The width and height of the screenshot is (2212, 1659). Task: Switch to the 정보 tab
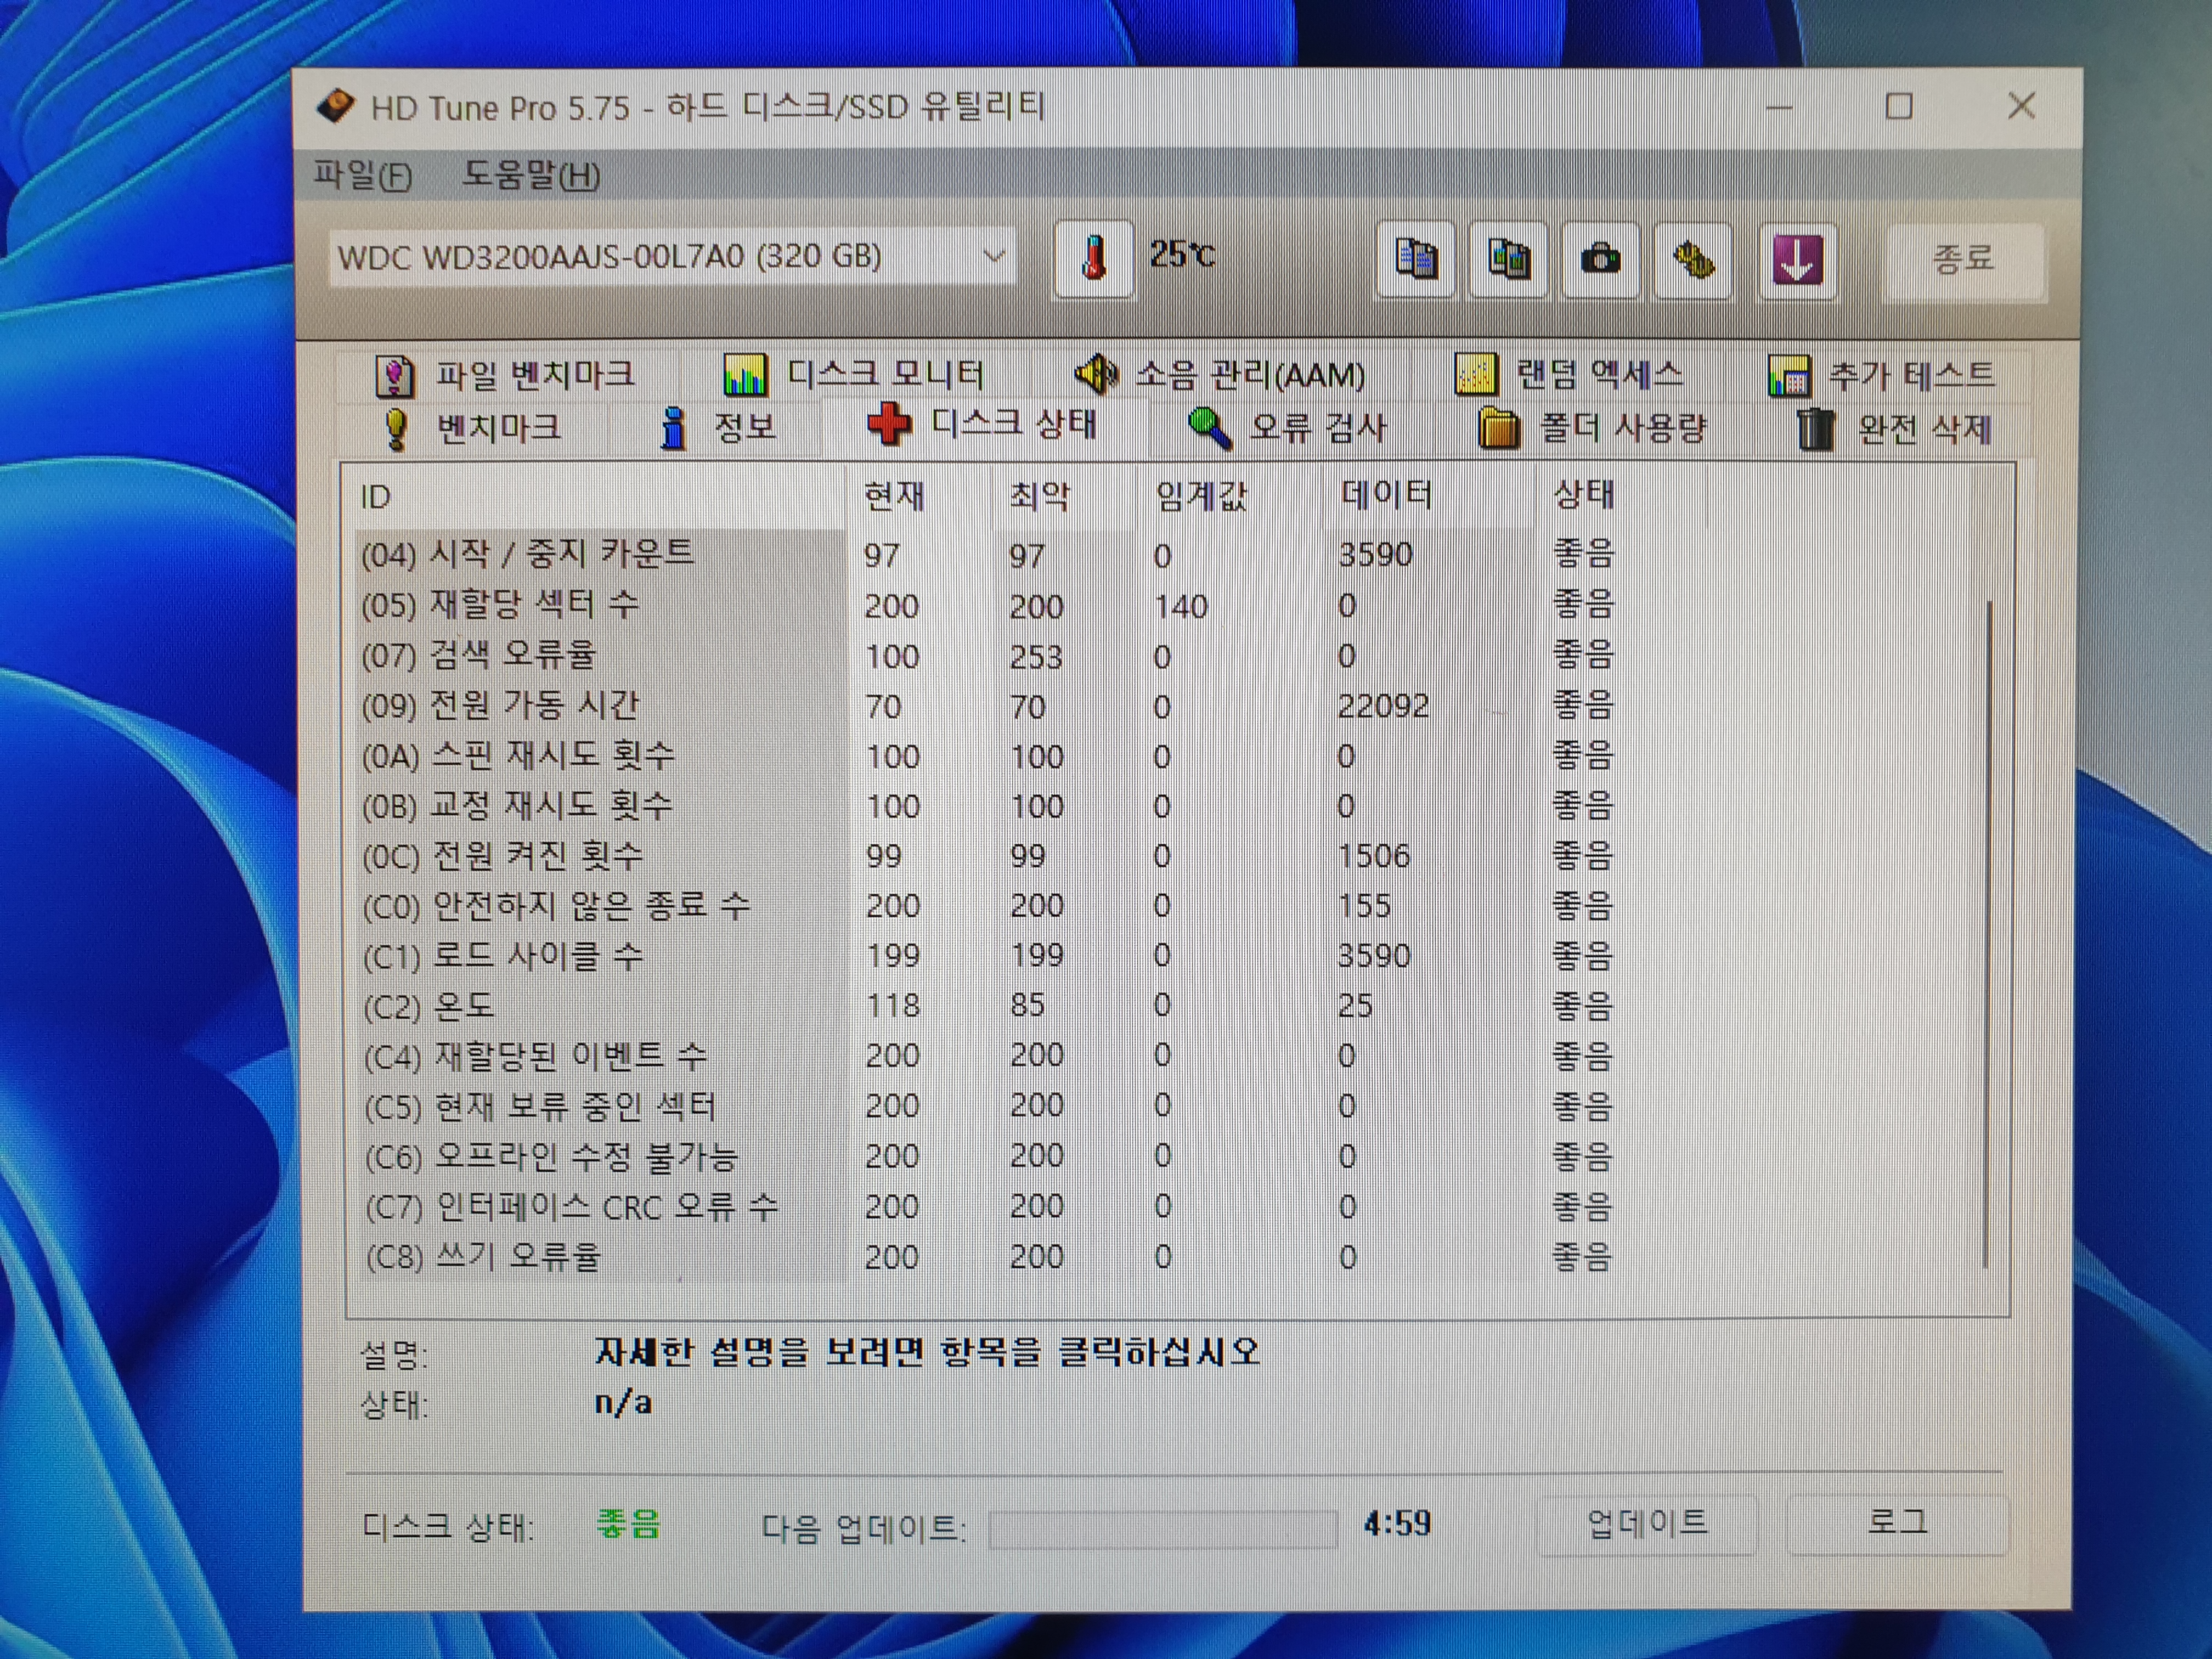718,428
